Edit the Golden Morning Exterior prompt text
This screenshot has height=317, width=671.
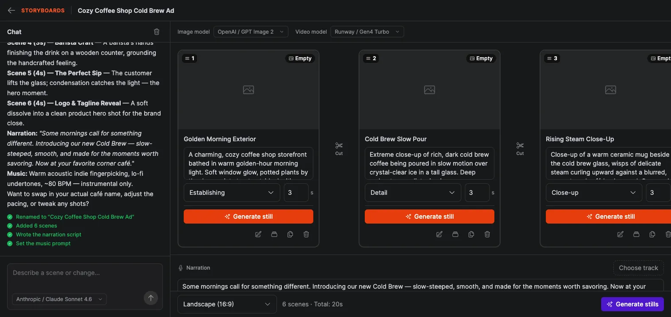[249, 163]
